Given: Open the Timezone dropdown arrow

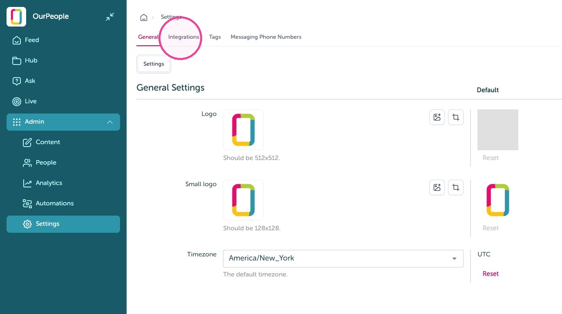Looking at the screenshot, I should pos(454,259).
